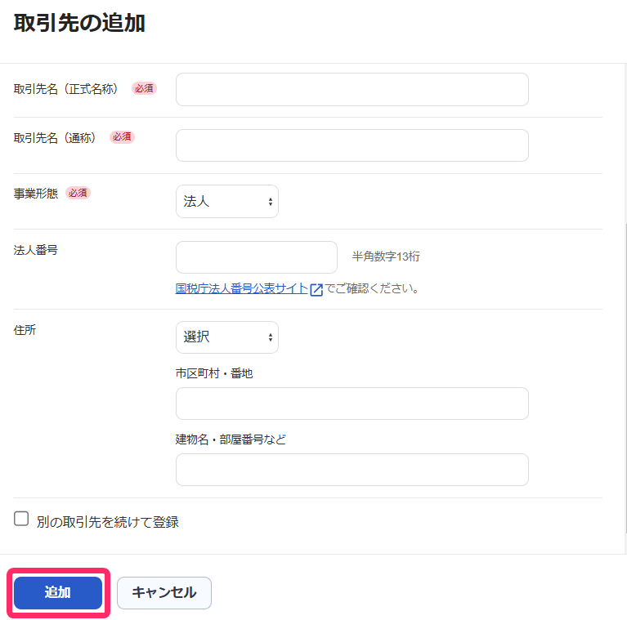Screen dimensions: 627x620
Task: Click the 事業形態 label text
Action: click(36, 194)
